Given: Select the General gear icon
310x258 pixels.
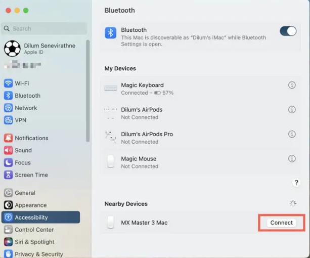Looking at the screenshot, I should point(8,193).
